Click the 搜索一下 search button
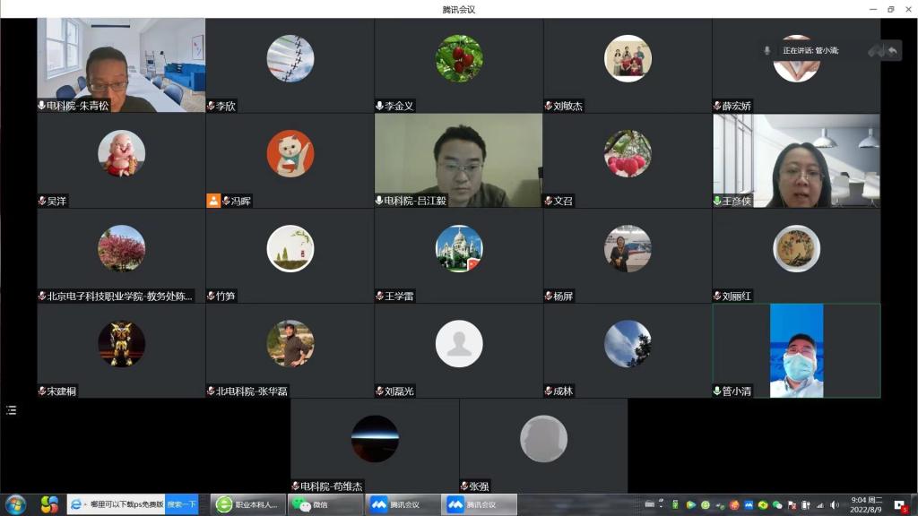This screenshot has width=918, height=516. coord(181,504)
